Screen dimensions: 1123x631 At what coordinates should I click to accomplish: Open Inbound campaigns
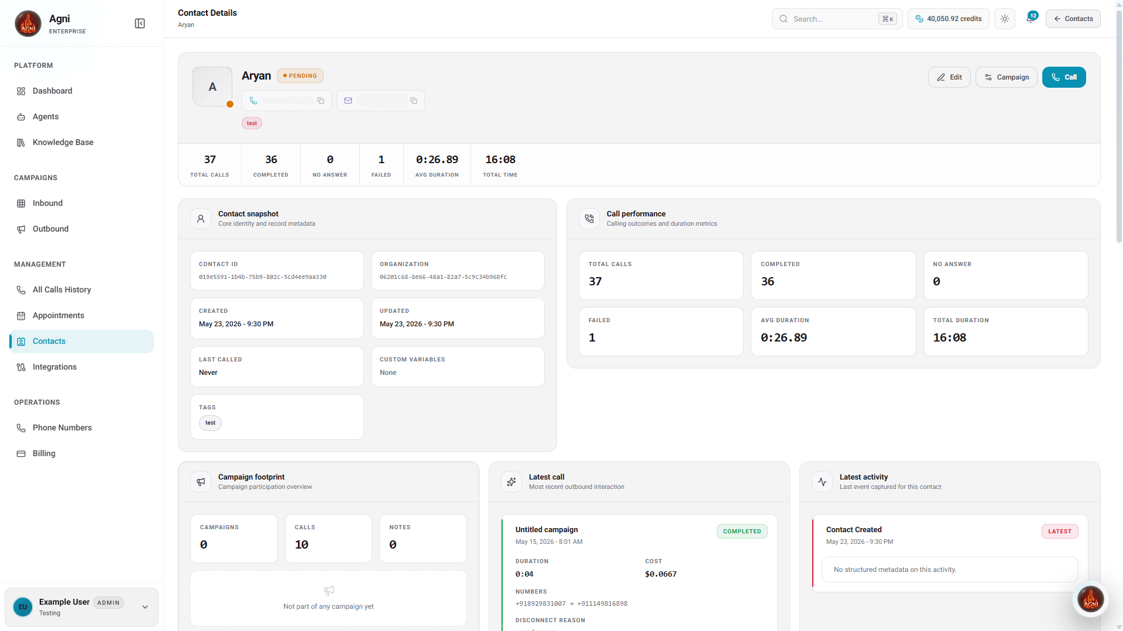point(82,203)
